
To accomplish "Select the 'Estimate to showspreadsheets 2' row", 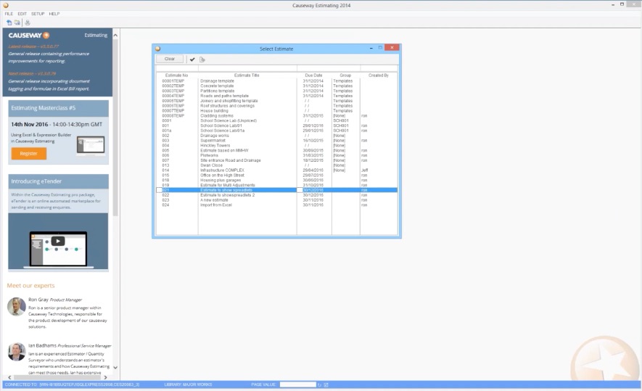I will pyautogui.click(x=277, y=195).
